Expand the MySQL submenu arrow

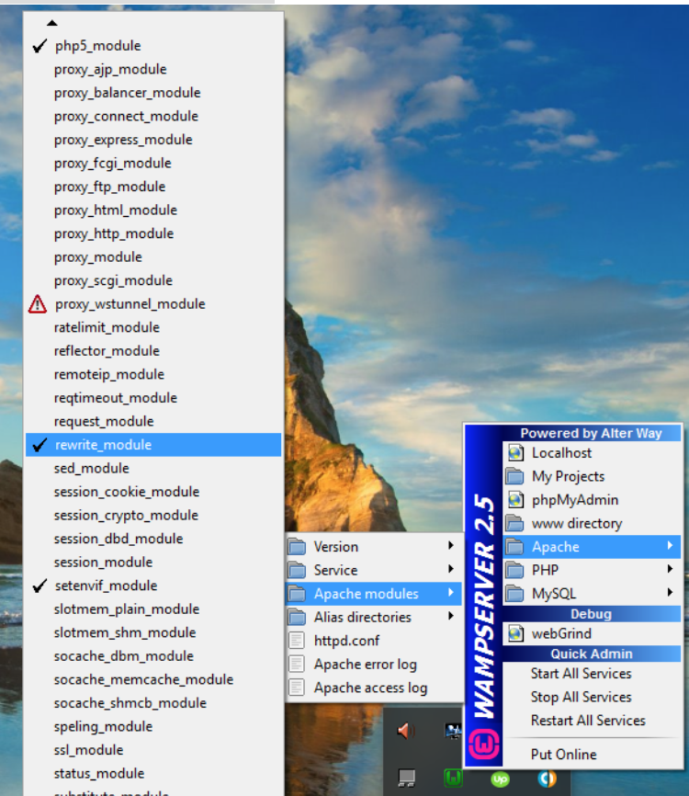pyautogui.click(x=671, y=593)
